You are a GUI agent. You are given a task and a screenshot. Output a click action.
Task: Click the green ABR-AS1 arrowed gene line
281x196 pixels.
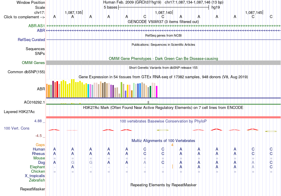[x=164, y=26]
